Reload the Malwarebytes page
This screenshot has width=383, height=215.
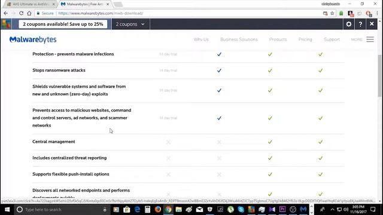point(22,13)
